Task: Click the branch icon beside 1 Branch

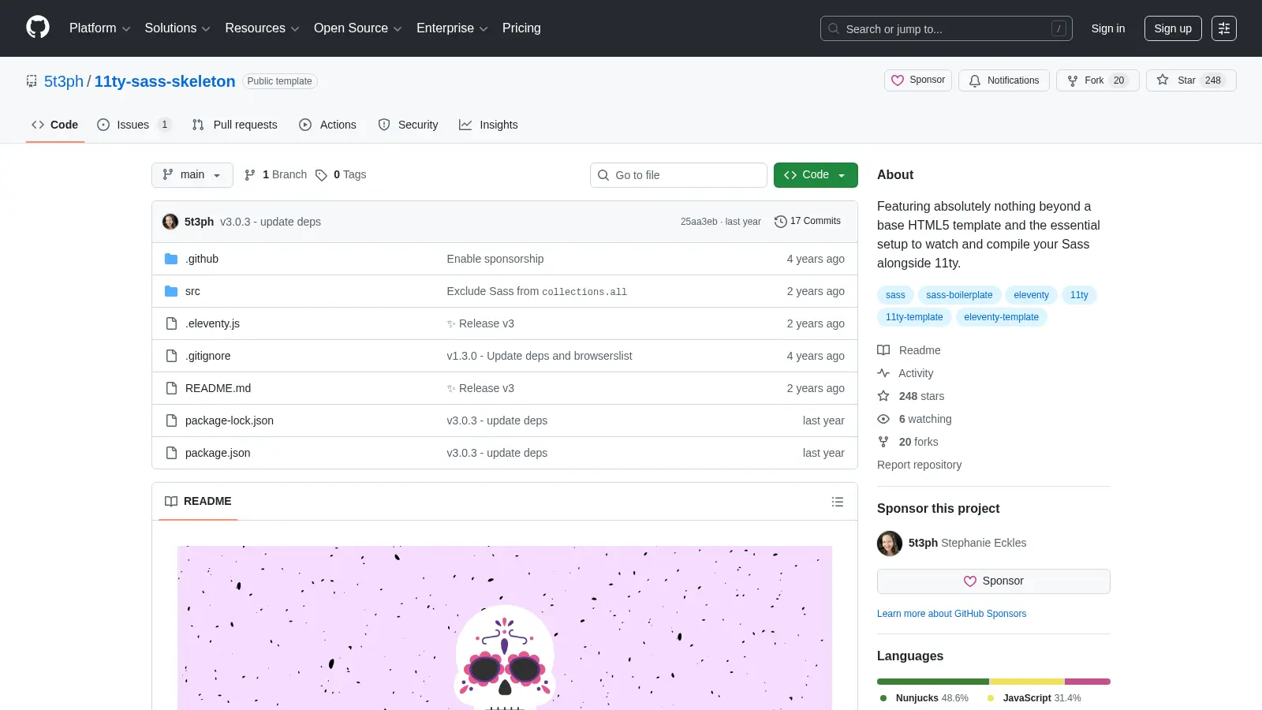Action: (250, 175)
